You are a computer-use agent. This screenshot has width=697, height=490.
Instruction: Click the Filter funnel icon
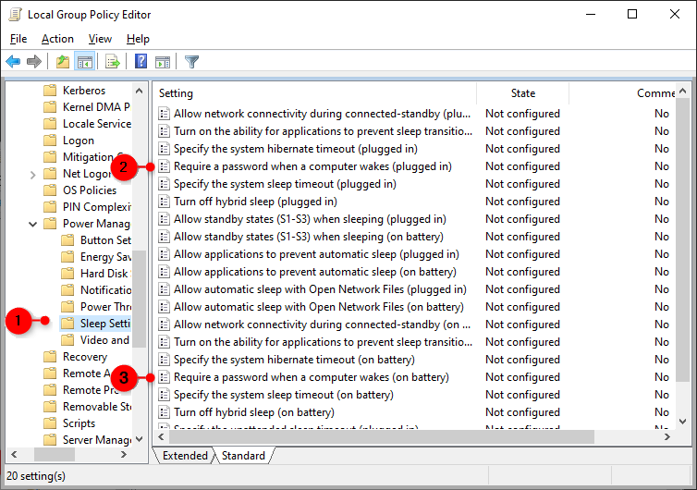191,62
